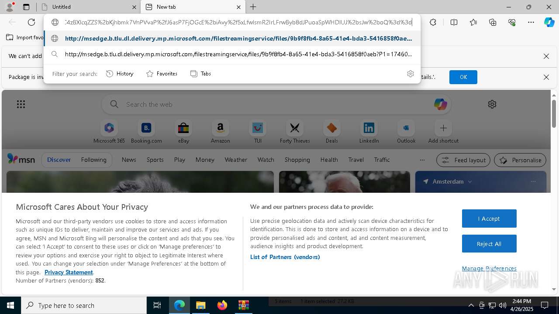Open TUI shortcut
This screenshot has height=314, width=559.
(x=258, y=132)
